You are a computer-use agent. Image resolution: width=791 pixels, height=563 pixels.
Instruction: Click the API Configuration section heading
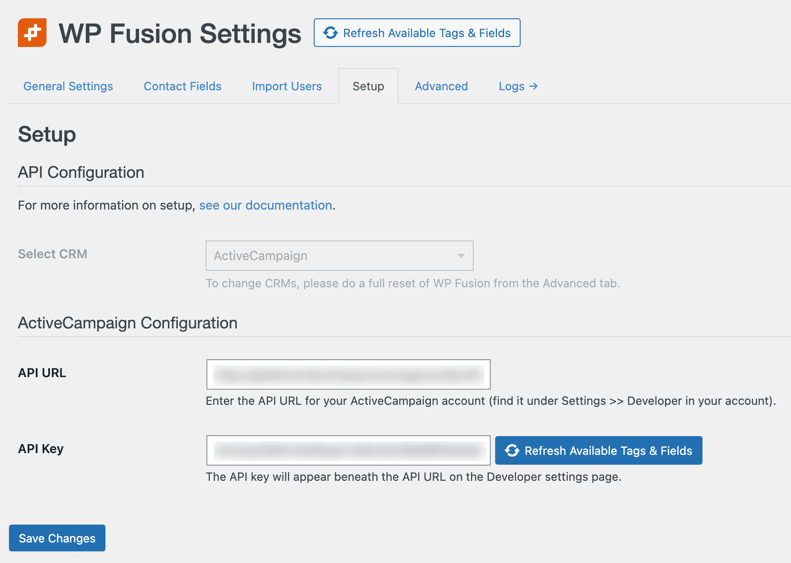[81, 172]
